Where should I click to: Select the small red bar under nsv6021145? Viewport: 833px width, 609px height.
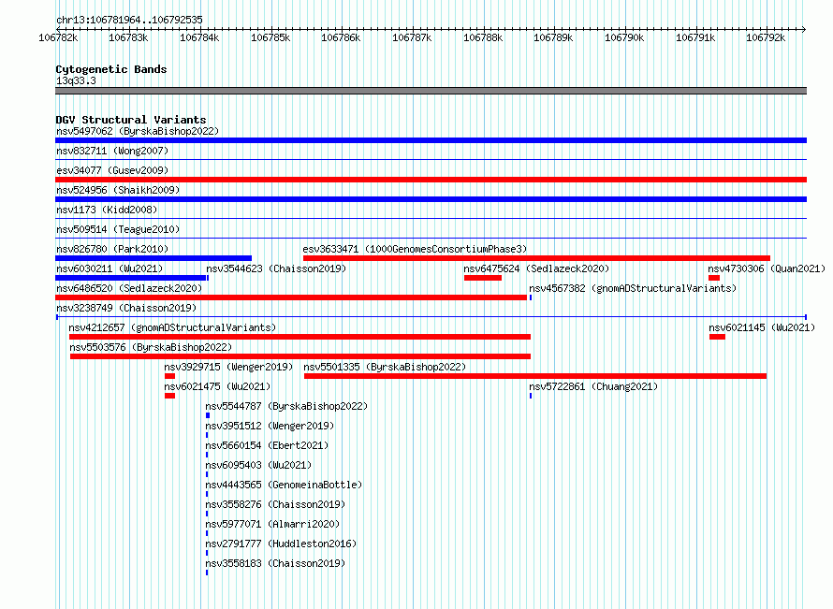click(x=717, y=337)
